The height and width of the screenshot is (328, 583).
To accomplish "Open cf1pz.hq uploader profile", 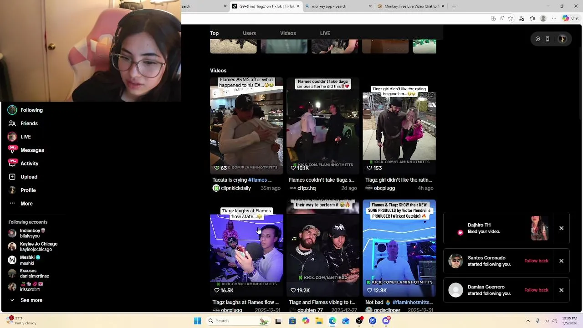I will tap(302, 188).
